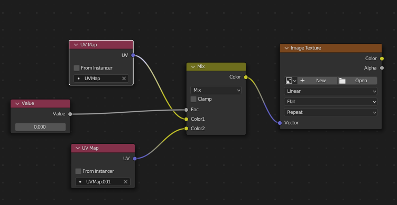
Task: Click the Color1 input socket
Action: (187, 119)
